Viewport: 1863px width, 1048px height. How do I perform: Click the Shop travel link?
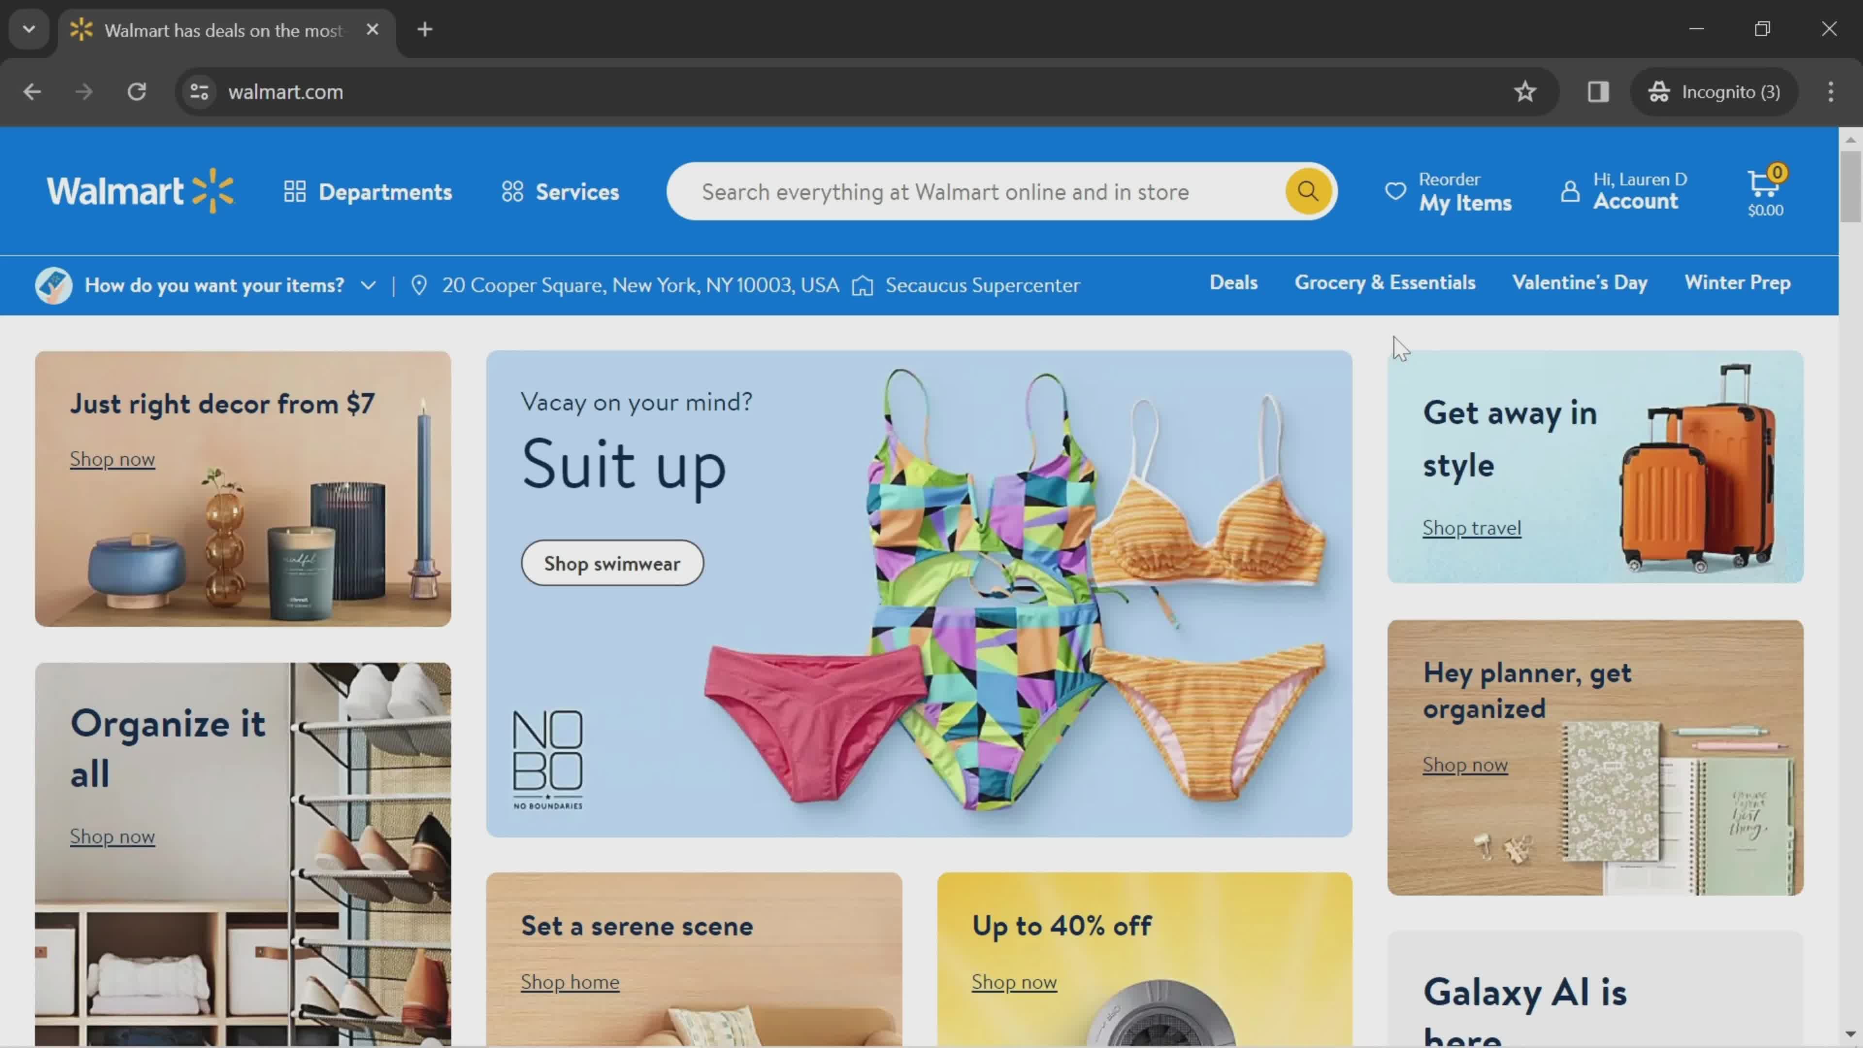[x=1471, y=527]
